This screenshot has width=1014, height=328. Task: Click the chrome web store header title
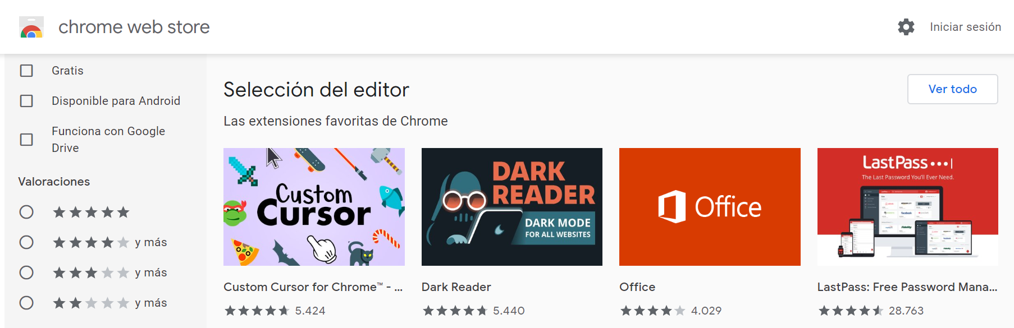[x=134, y=27]
